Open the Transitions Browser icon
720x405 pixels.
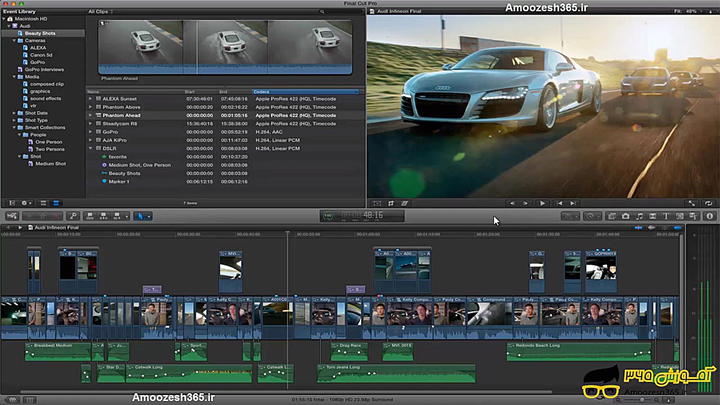652,216
